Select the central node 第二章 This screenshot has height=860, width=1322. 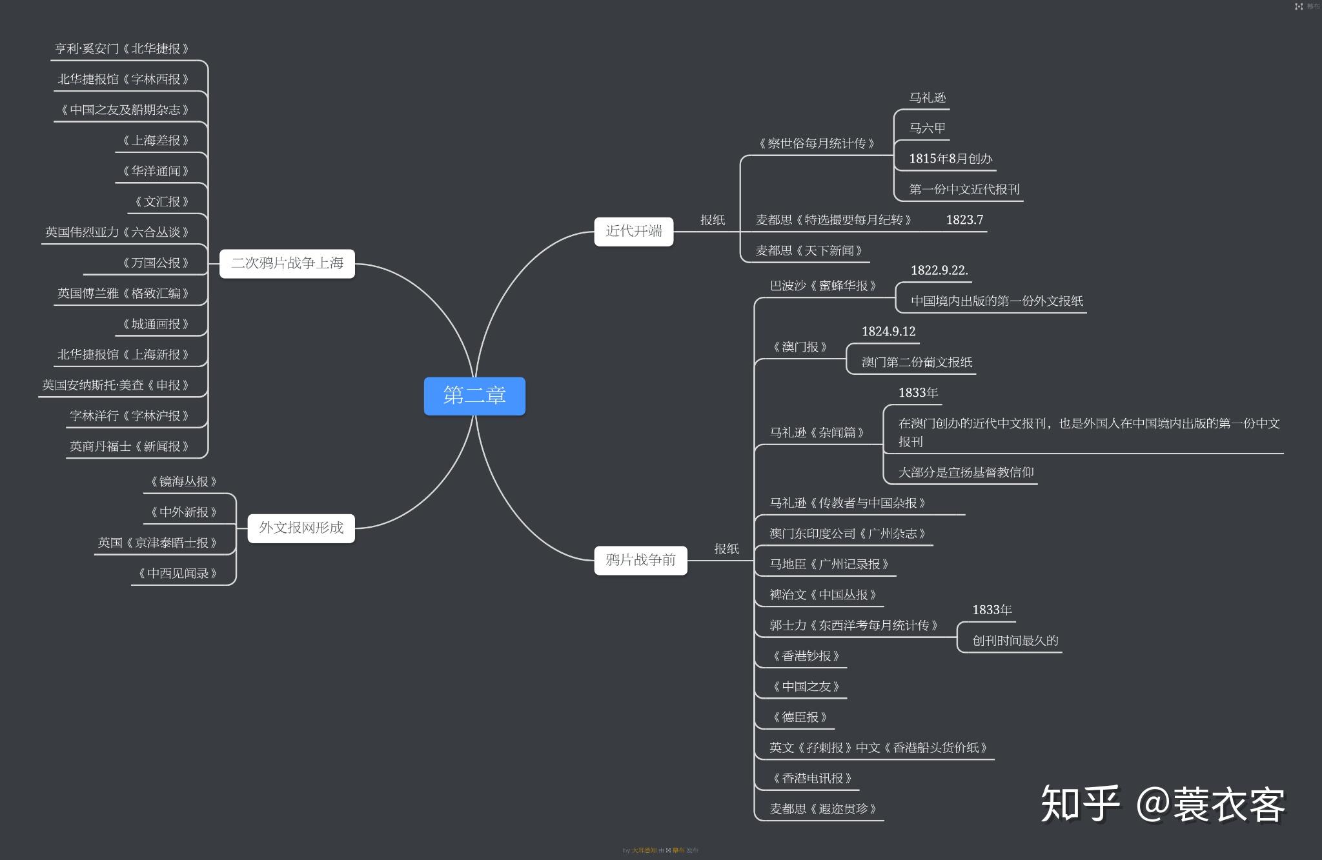click(x=474, y=396)
